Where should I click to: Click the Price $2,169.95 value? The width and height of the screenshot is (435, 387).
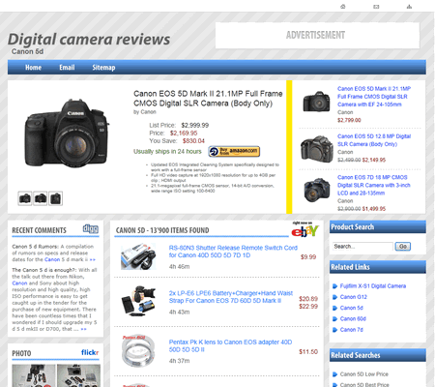pos(184,134)
